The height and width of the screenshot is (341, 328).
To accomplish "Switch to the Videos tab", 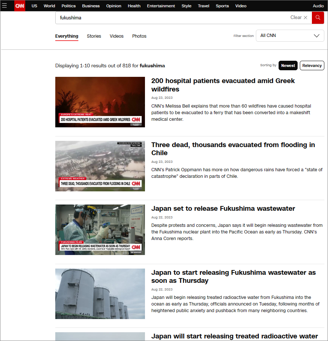I will pyautogui.click(x=116, y=36).
